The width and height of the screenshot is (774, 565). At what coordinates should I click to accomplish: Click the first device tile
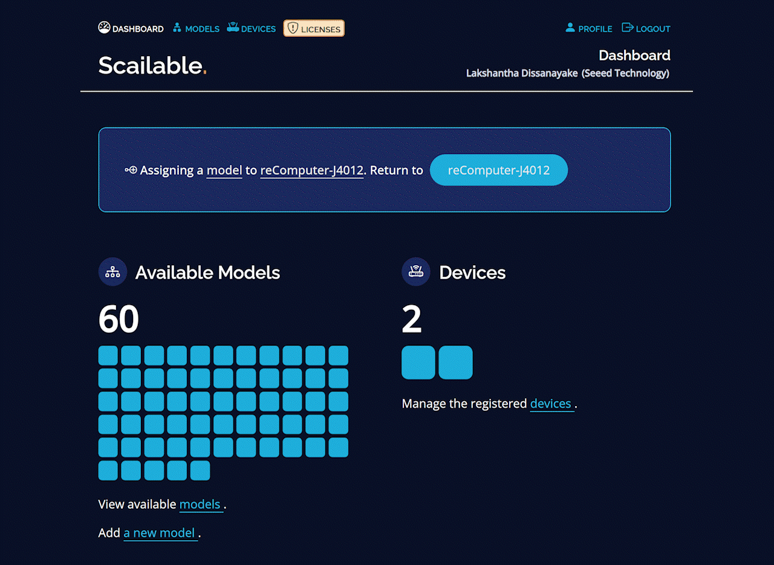[x=418, y=363]
